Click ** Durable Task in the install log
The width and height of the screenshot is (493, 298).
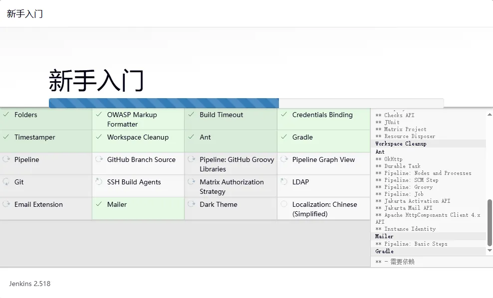(x=398, y=166)
